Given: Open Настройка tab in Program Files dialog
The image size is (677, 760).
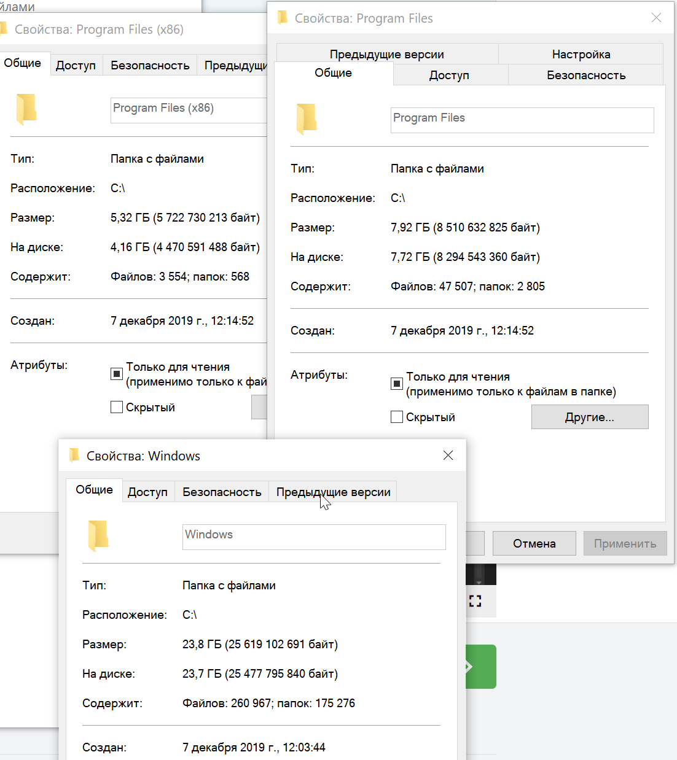Looking at the screenshot, I should point(581,54).
